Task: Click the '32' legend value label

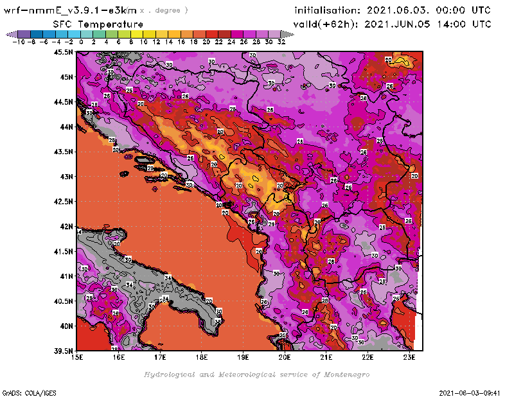Action: tap(281, 42)
